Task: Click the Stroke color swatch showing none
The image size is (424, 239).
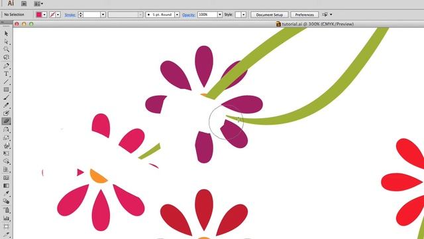Action: click(52, 15)
